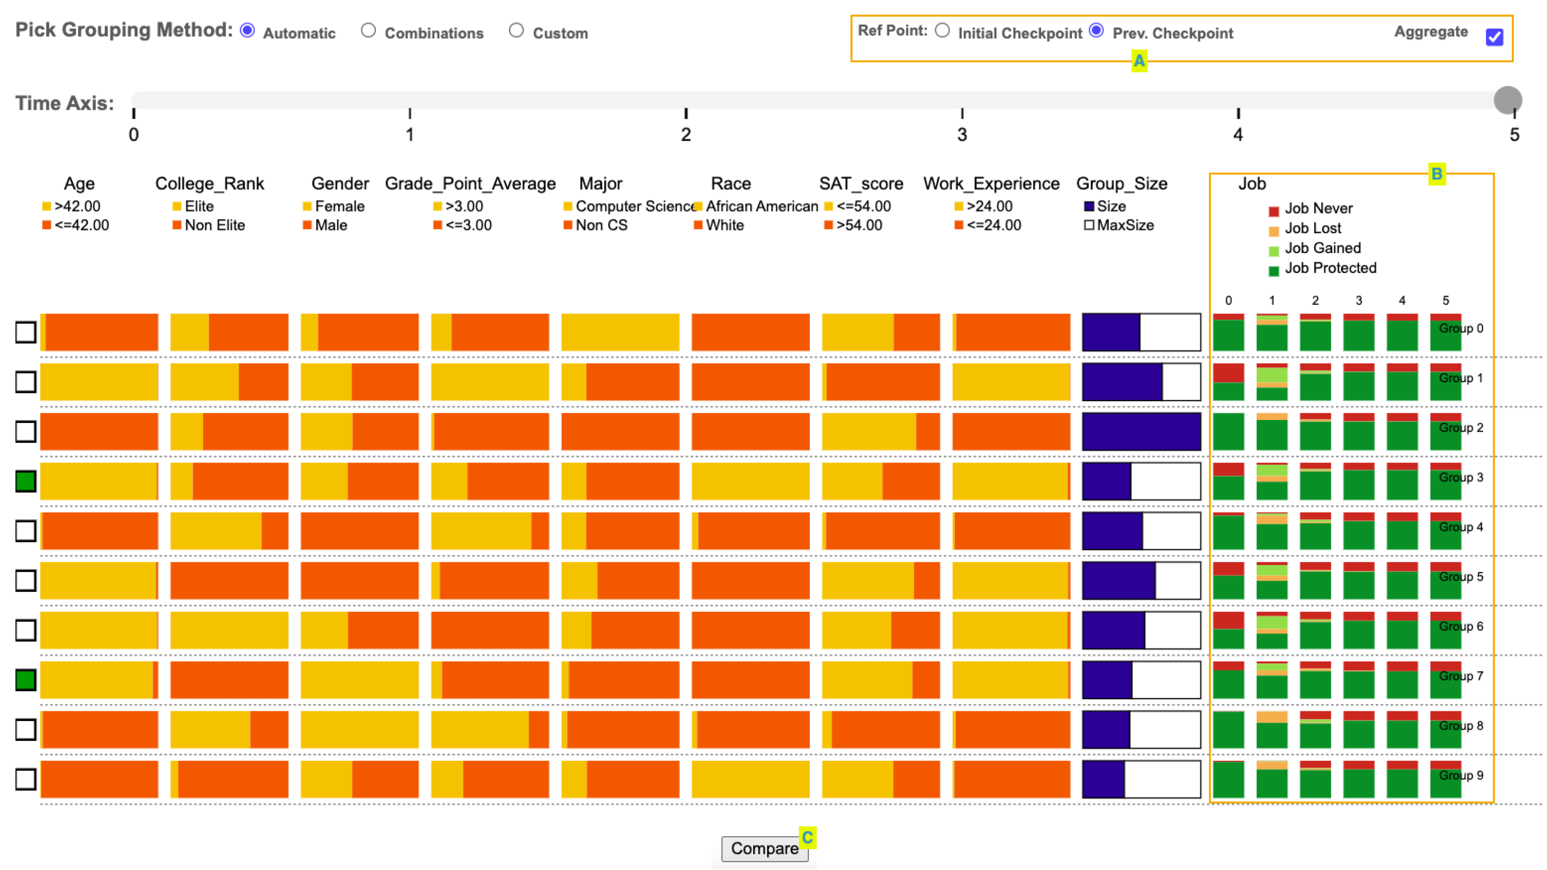Screen dimensions: 1547x870
Task: Select the Combinations grouping method
Action: (x=368, y=30)
